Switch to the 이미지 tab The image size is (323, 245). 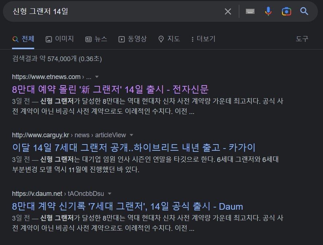coord(60,39)
